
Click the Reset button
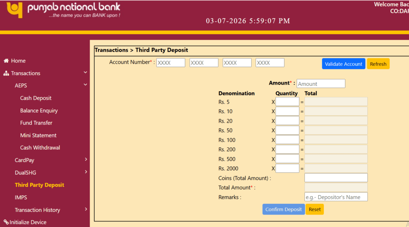[x=315, y=209]
